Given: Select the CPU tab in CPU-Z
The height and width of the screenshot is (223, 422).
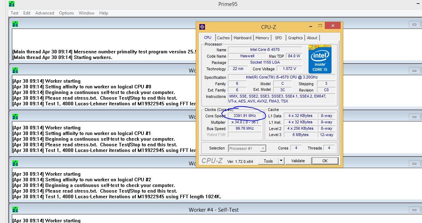Looking at the screenshot, I should [208, 38].
